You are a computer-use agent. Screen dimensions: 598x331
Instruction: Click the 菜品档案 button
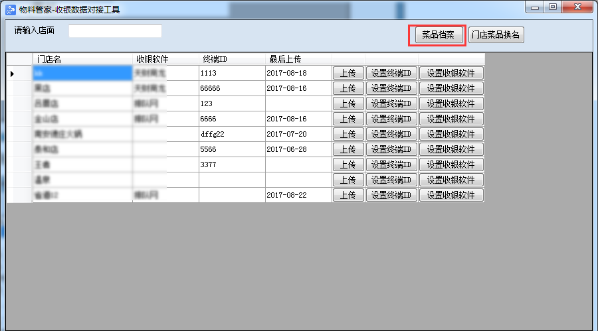(x=438, y=35)
